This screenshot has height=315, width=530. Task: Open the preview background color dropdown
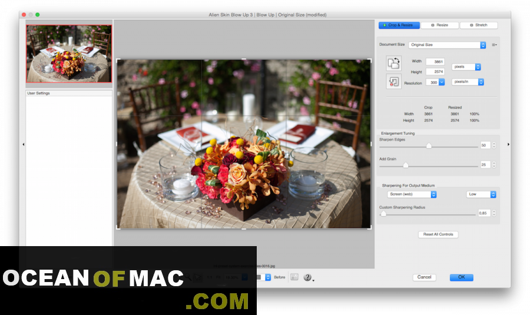click(264, 277)
